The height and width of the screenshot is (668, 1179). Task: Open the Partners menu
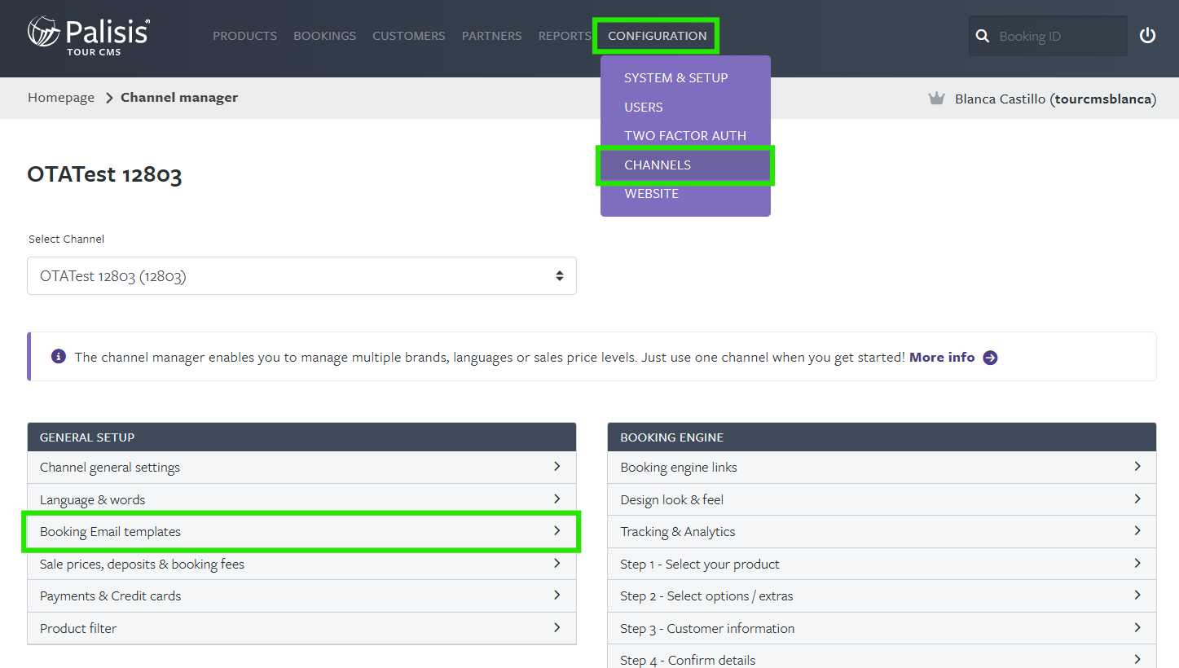(x=491, y=36)
